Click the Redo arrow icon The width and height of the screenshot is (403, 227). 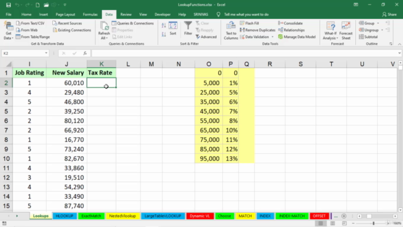click(27, 5)
